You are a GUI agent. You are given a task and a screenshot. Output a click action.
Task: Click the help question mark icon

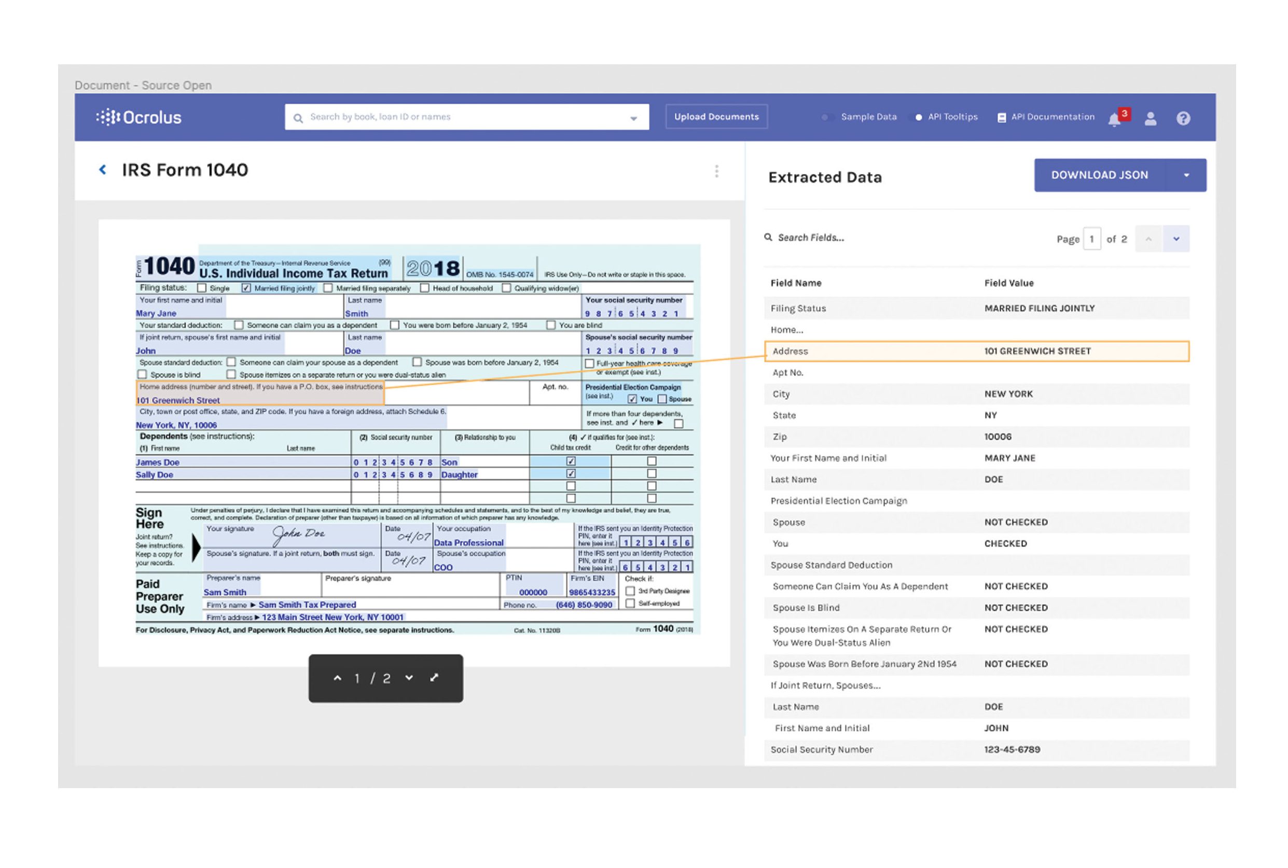1183,118
